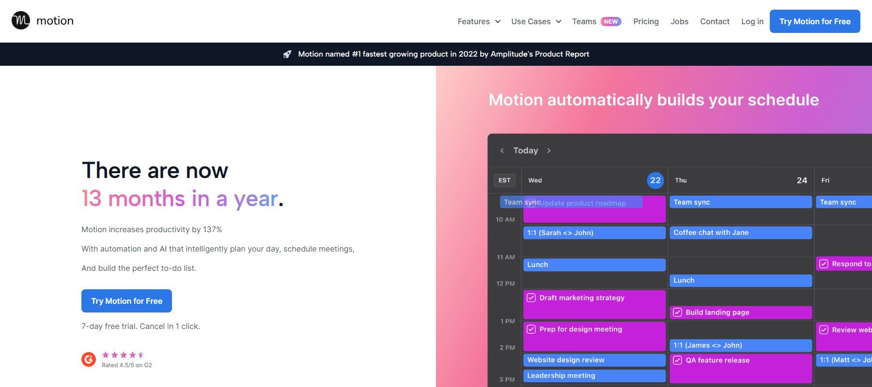This screenshot has height=387, width=872.
Task: Open 1:1 (Matt <> Jo event on Friday
Action: click(x=844, y=360)
